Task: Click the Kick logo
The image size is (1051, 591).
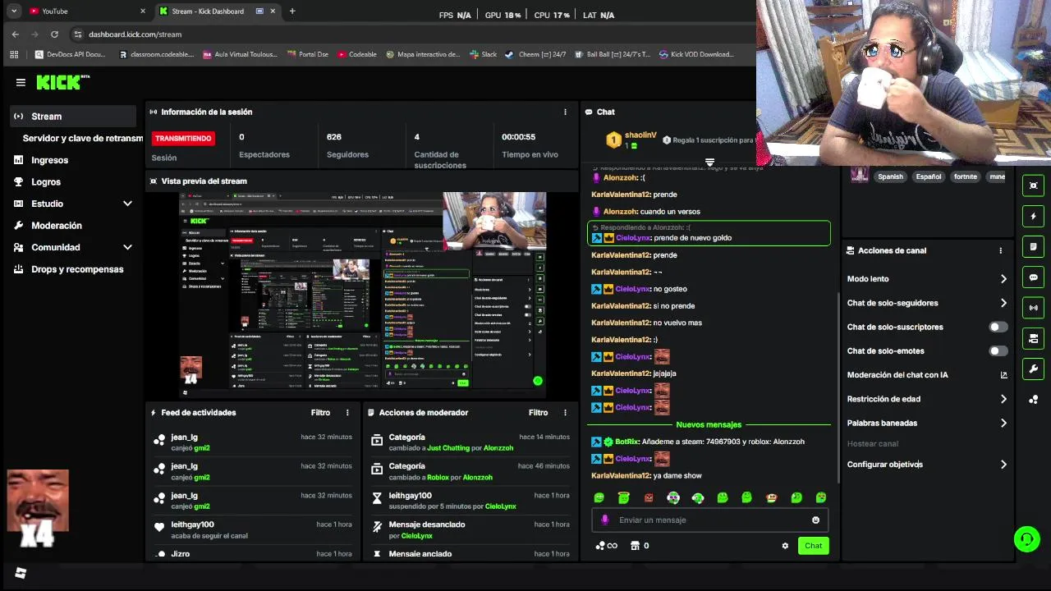Action: [x=62, y=82]
